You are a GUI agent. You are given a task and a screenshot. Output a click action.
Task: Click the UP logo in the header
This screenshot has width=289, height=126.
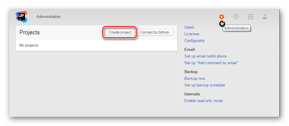coord(21,16)
